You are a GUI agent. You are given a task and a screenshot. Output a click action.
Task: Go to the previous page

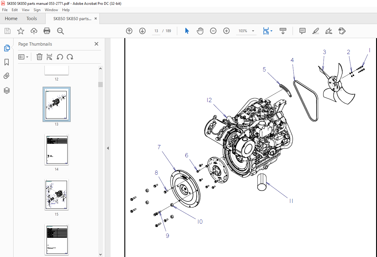click(x=129, y=31)
